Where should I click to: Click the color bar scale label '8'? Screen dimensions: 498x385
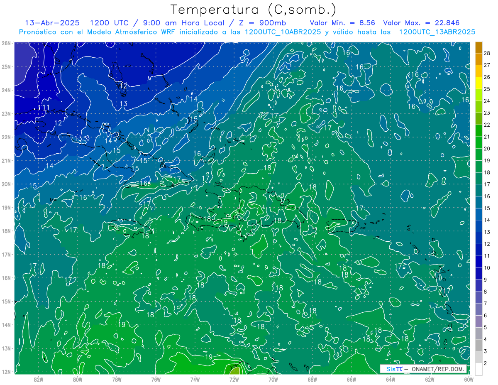pos(486,292)
